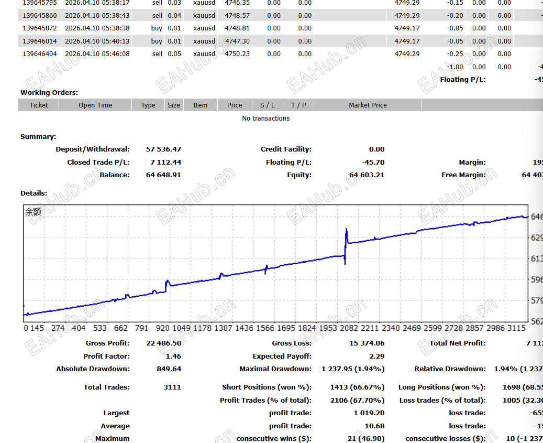
Task: Click open time 2026.04.10 05:38:43
Action: 97,16
